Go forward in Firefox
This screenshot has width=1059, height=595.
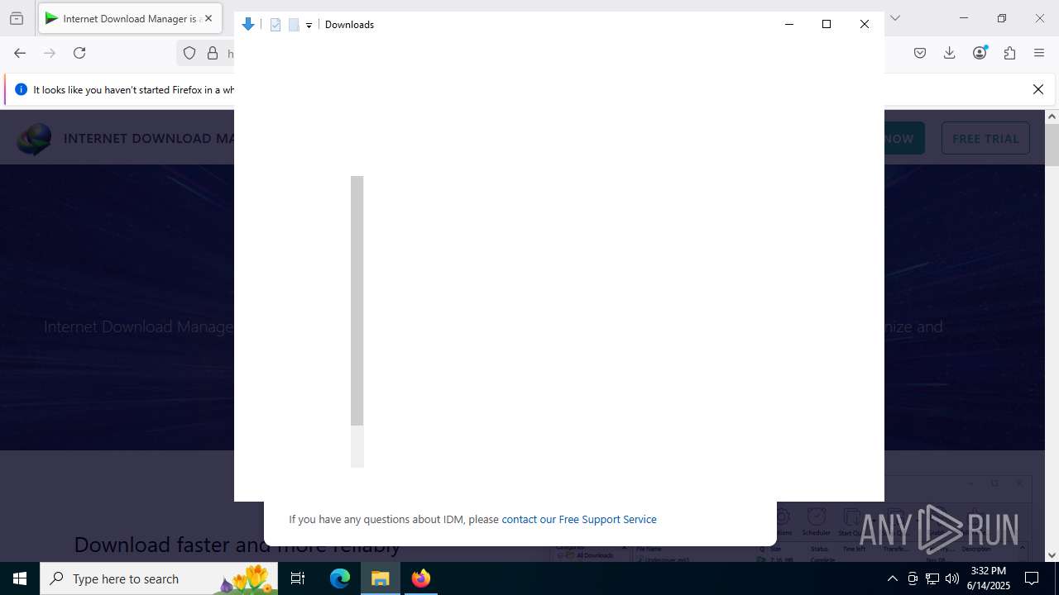click(50, 53)
